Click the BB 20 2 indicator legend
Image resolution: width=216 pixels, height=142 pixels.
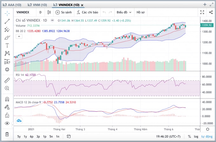[21, 31]
